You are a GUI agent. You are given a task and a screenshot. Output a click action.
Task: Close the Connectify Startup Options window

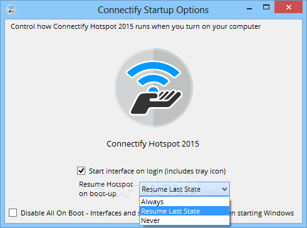coord(289,8)
